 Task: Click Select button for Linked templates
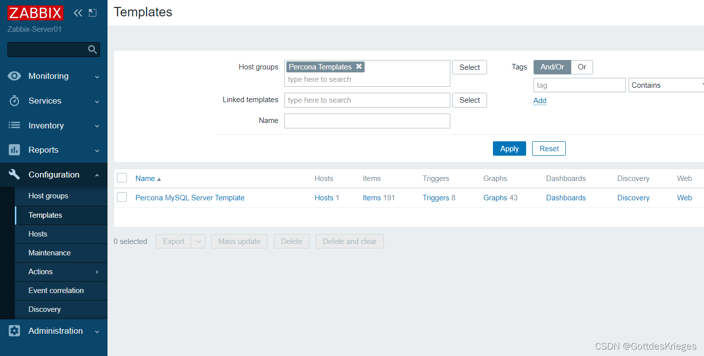point(470,100)
